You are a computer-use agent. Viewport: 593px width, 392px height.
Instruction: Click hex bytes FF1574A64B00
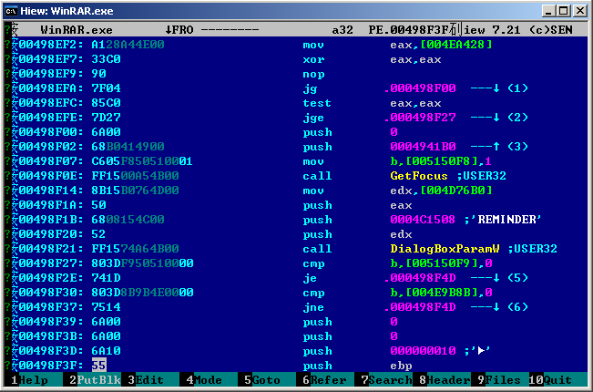click(x=135, y=249)
